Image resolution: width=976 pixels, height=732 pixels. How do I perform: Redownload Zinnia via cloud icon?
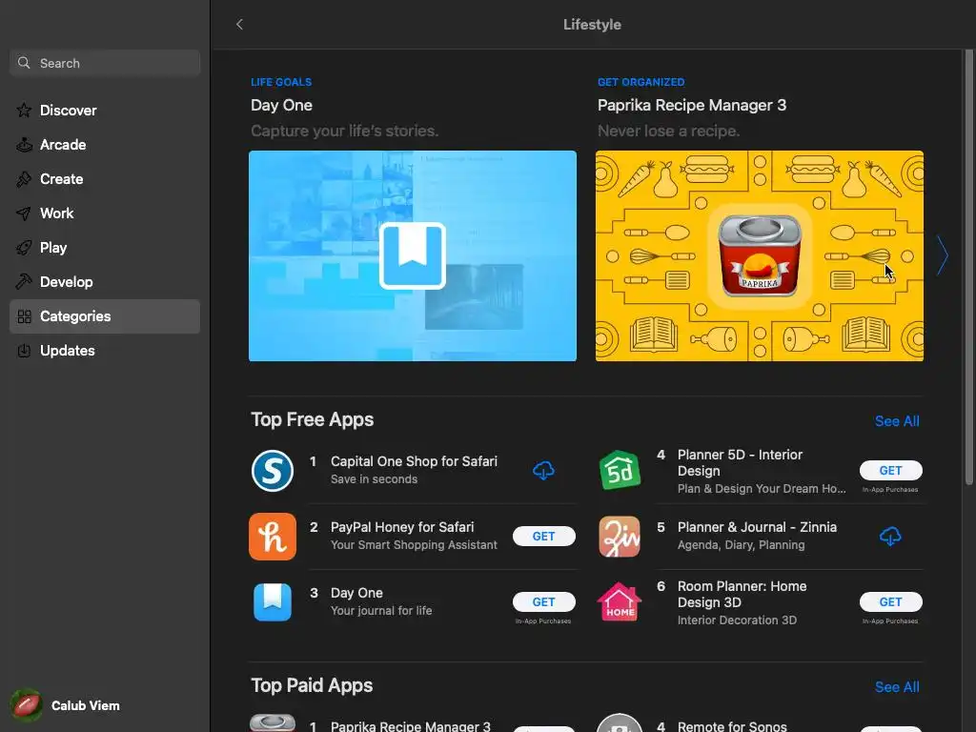[890, 537]
